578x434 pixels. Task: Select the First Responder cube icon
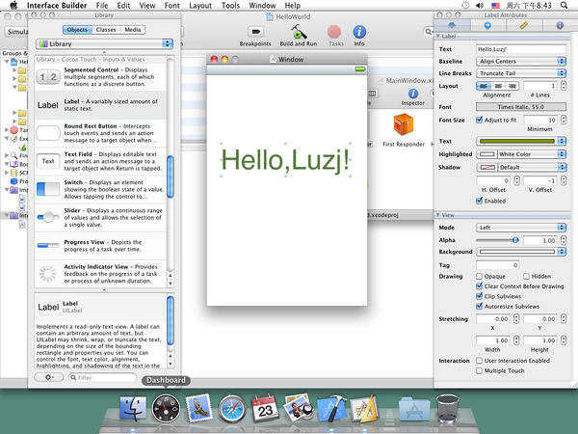coord(404,124)
